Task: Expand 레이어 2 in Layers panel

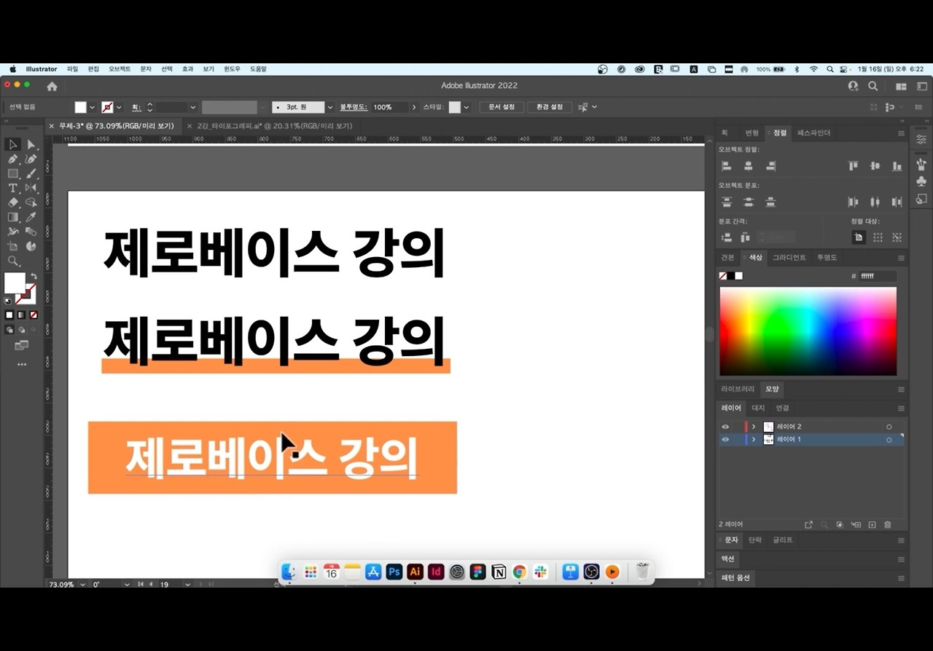Action: pos(754,427)
